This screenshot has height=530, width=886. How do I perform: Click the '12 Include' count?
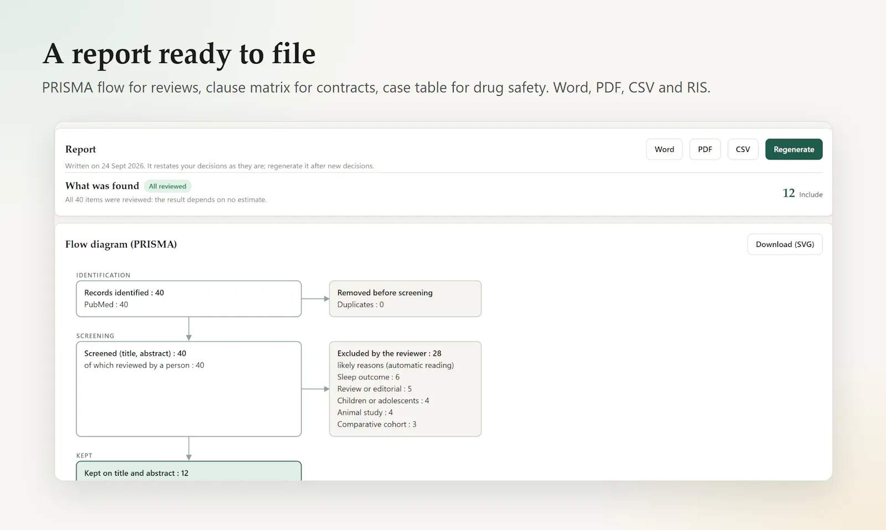[x=802, y=193]
